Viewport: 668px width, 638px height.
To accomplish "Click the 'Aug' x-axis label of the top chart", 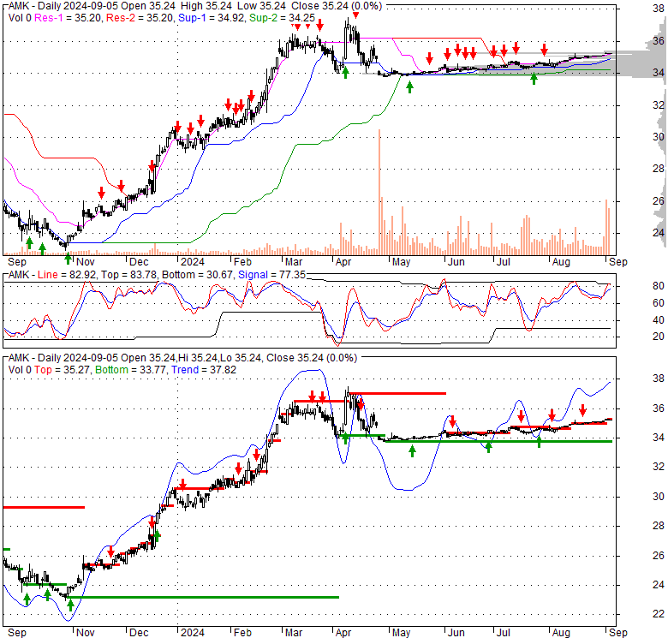I will pos(561,262).
